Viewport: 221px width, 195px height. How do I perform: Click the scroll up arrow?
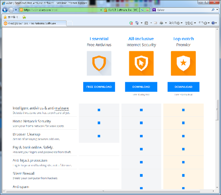coord(217,29)
